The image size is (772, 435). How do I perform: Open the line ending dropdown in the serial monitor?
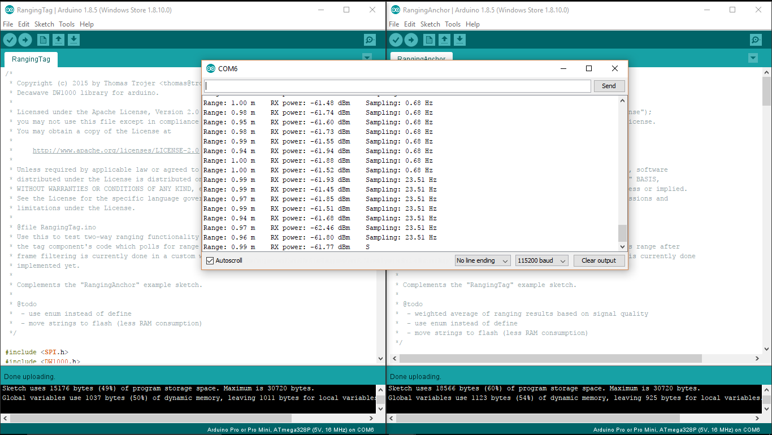483,260
